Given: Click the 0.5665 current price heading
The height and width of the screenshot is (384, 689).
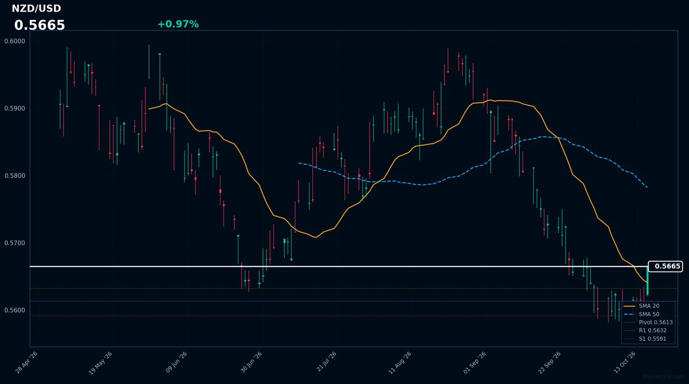Looking at the screenshot, I should pyautogui.click(x=40, y=25).
